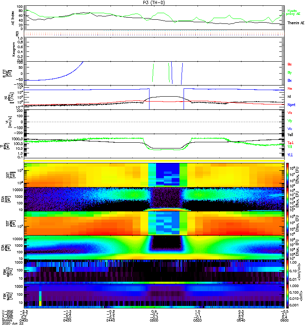Viewport: 308px width, 329px height.
Task: Click the <|mV/m|> color bar unit label
Action: point(300,272)
